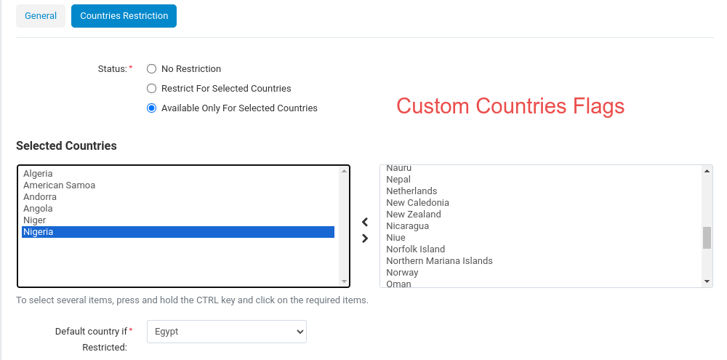Open the Countries Restriction tab
Viewport: 727px width, 360px height.
pyautogui.click(x=124, y=16)
